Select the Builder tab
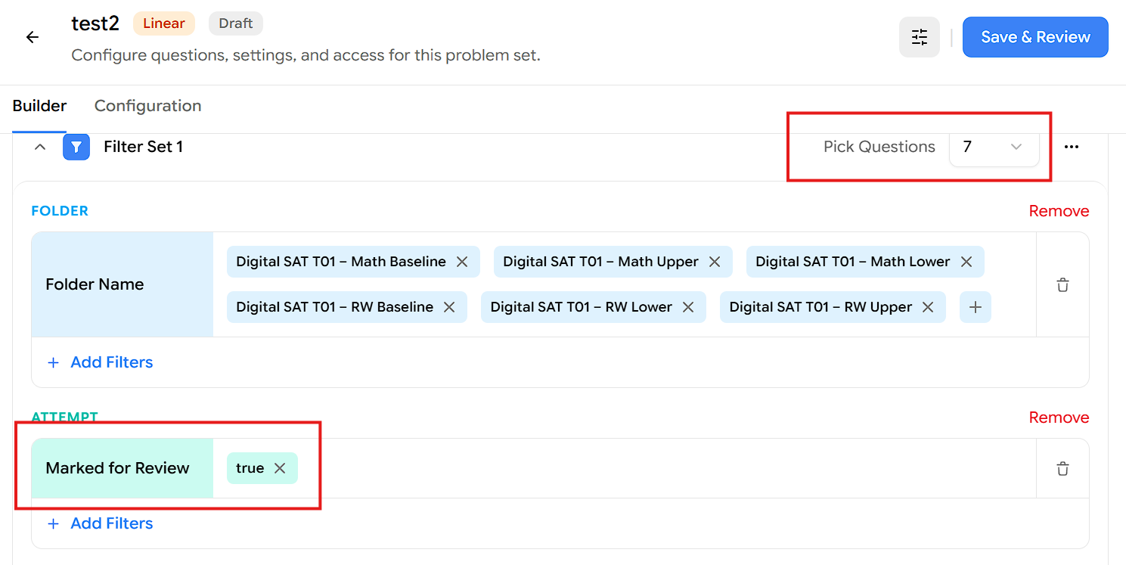This screenshot has width=1126, height=565. pos(39,106)
